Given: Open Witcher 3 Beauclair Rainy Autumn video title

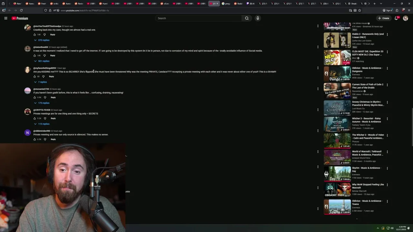Looking at the screenshot, I should click(367, 120).
